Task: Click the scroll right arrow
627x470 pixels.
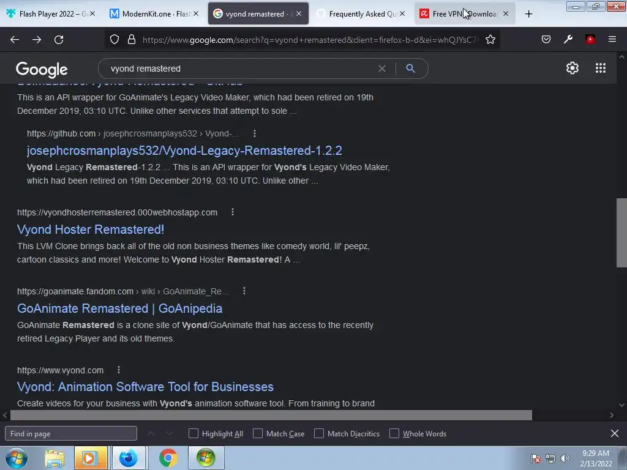Action: click(x=612, y=416)
